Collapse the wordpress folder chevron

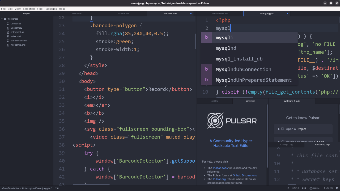tap(2, 19)
